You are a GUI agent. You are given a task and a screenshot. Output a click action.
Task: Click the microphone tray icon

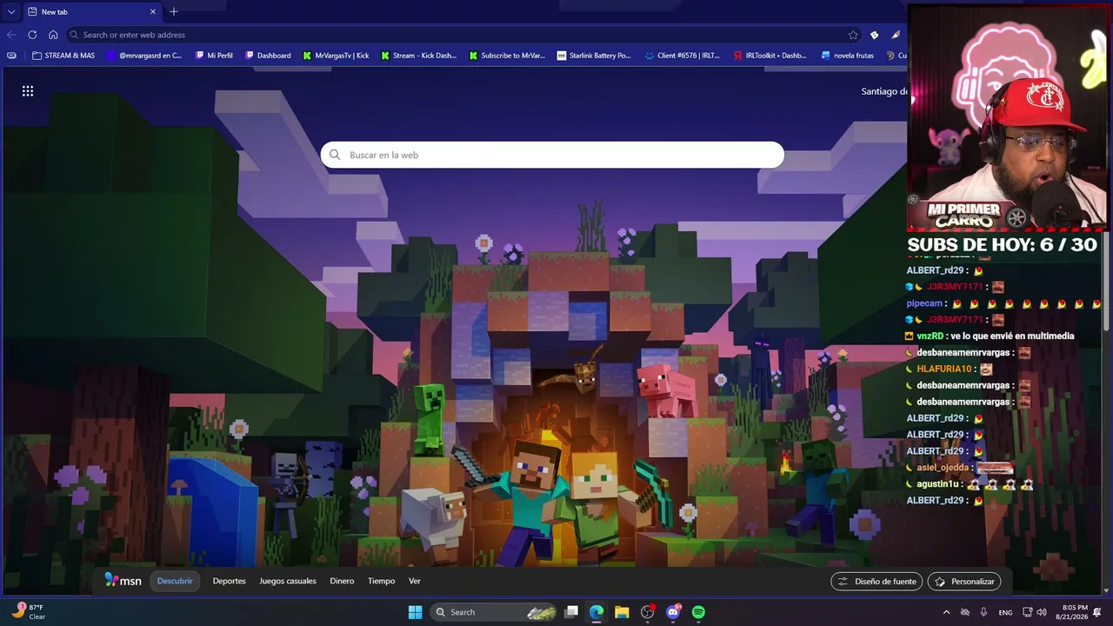click(x=983, y=612)
